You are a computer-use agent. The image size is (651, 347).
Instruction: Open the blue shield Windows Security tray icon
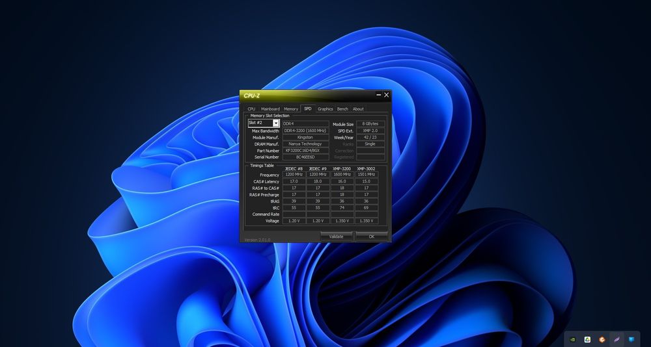pyautogui.click(x=631, y=339)
